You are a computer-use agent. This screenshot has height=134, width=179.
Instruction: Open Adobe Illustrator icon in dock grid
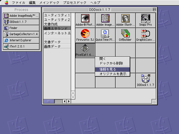tap(126, 20)
